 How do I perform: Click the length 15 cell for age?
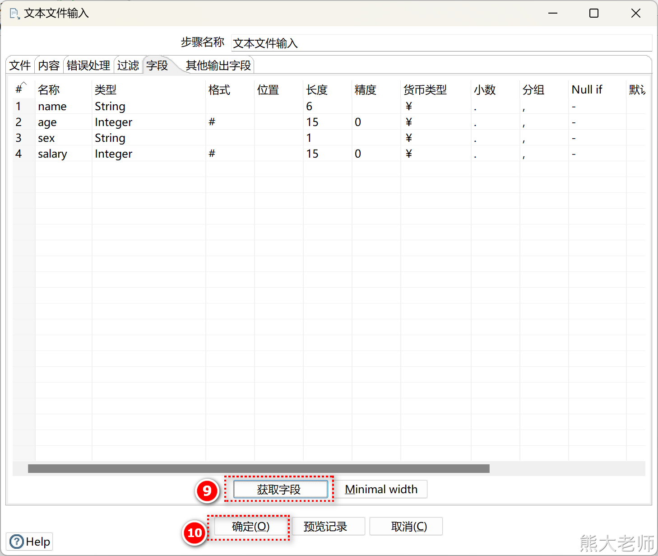[x=328, y=122]
